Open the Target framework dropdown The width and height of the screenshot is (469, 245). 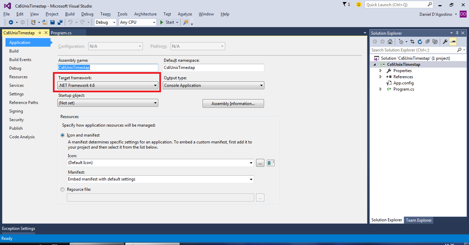point(108,85)
